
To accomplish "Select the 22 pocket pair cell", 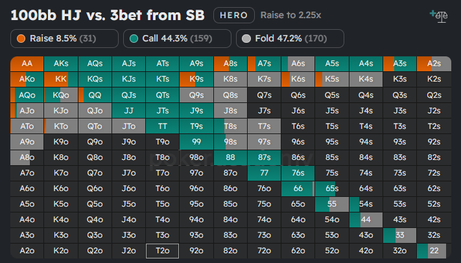I will pos(433,251).
